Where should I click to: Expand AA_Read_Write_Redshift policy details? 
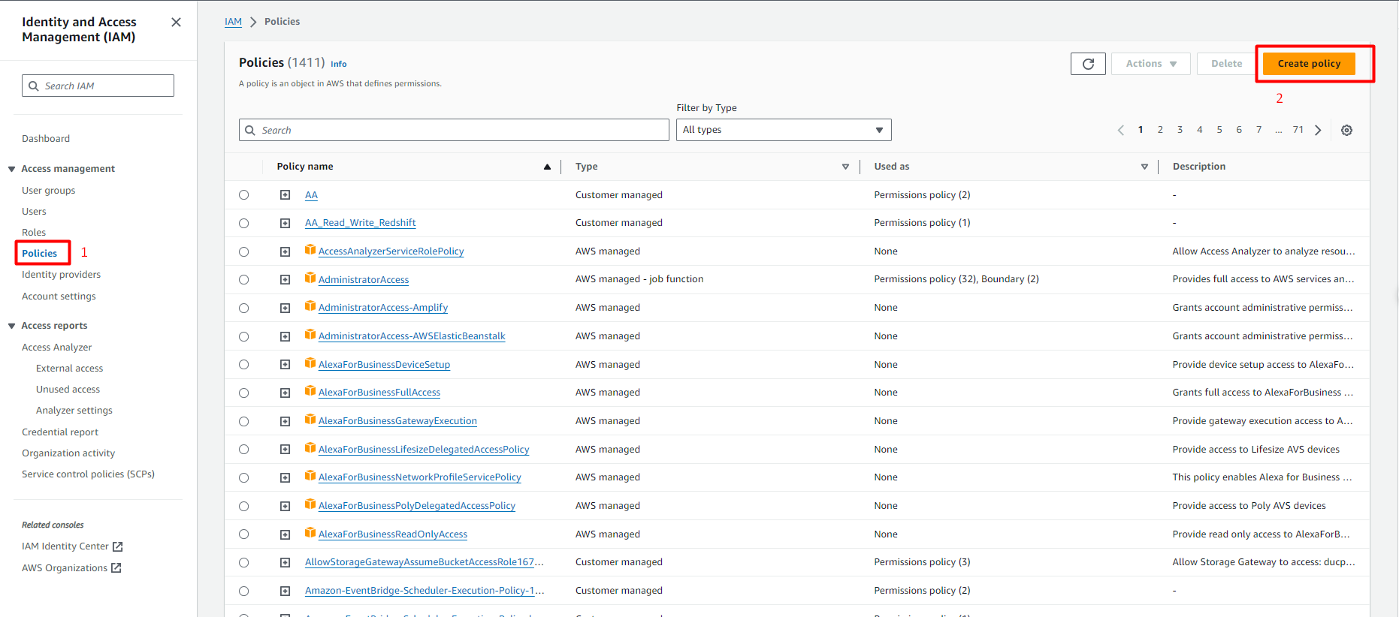[285, 224]
